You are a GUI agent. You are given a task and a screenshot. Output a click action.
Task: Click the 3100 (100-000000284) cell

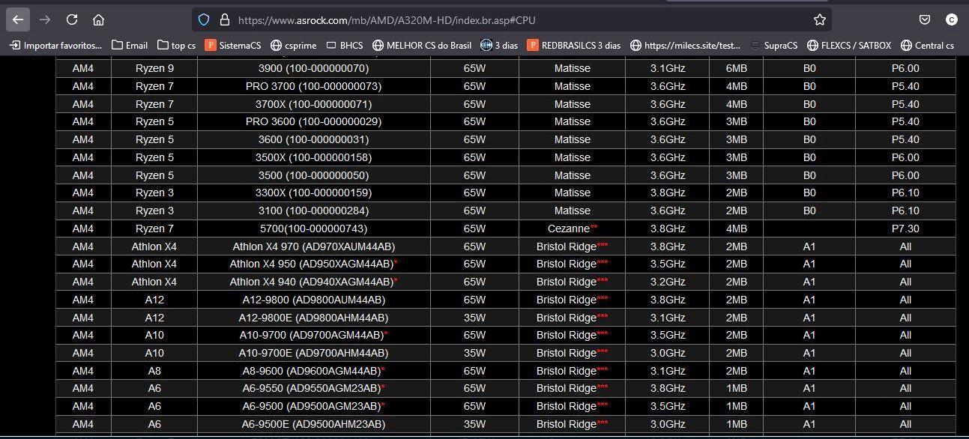pyautogui.click(x=313, y=211)
